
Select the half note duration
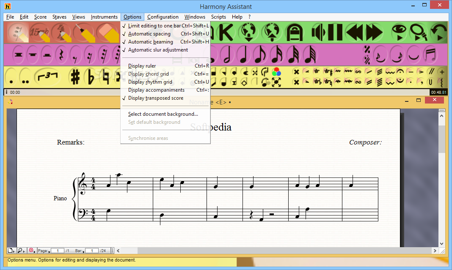pyautogui.click(x=227, y=55)
